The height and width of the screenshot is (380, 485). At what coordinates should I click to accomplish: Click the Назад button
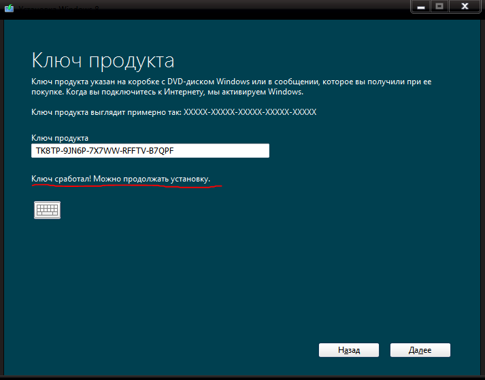coord(348,350)
